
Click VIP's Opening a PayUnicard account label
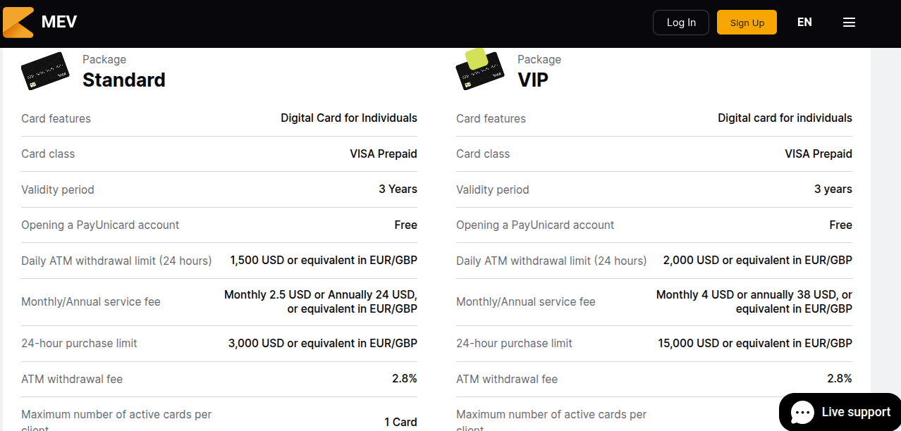point(535,225)
